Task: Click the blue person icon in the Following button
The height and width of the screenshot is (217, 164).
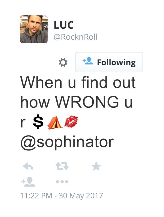Action: coord(88,61)
